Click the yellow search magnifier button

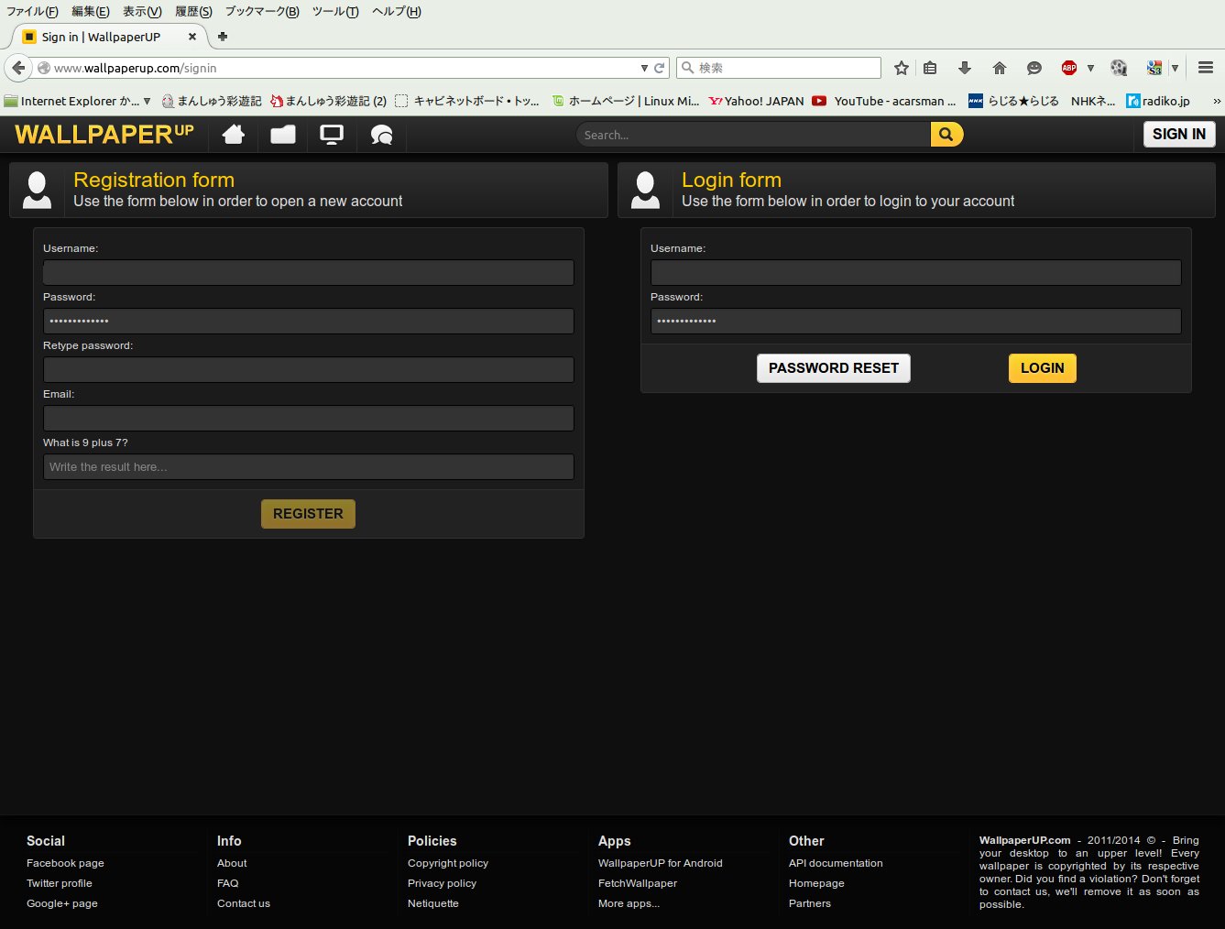point(946,135)
